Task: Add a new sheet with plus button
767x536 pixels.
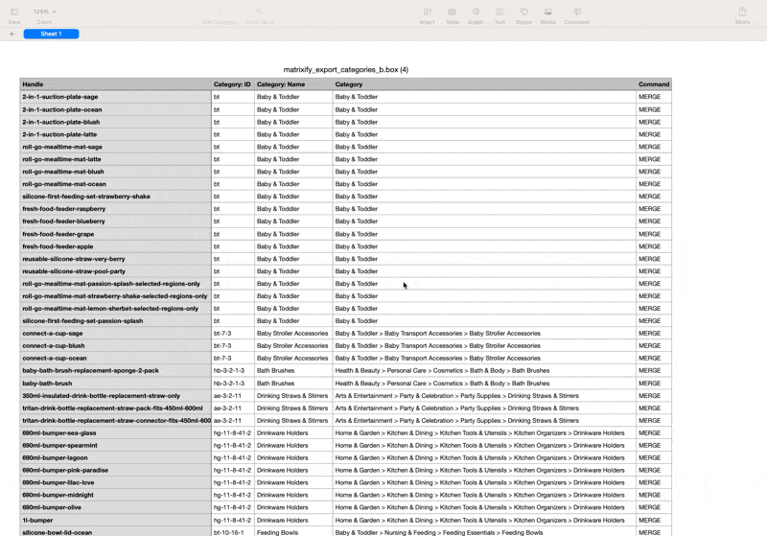Action: [x=12, y=34]
